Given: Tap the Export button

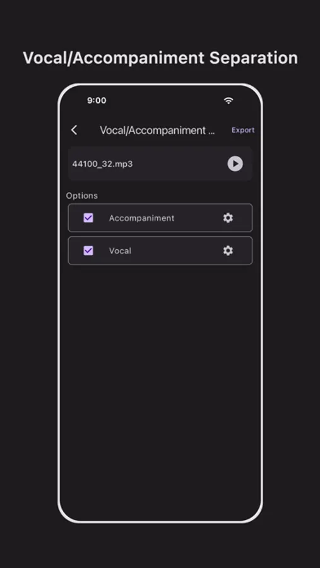Looking at the screenshot, I should tap(243, 130).
